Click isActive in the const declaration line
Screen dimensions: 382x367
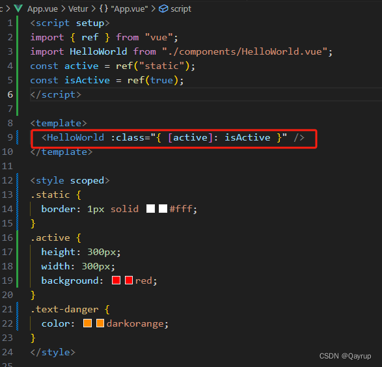pos(87,80)
